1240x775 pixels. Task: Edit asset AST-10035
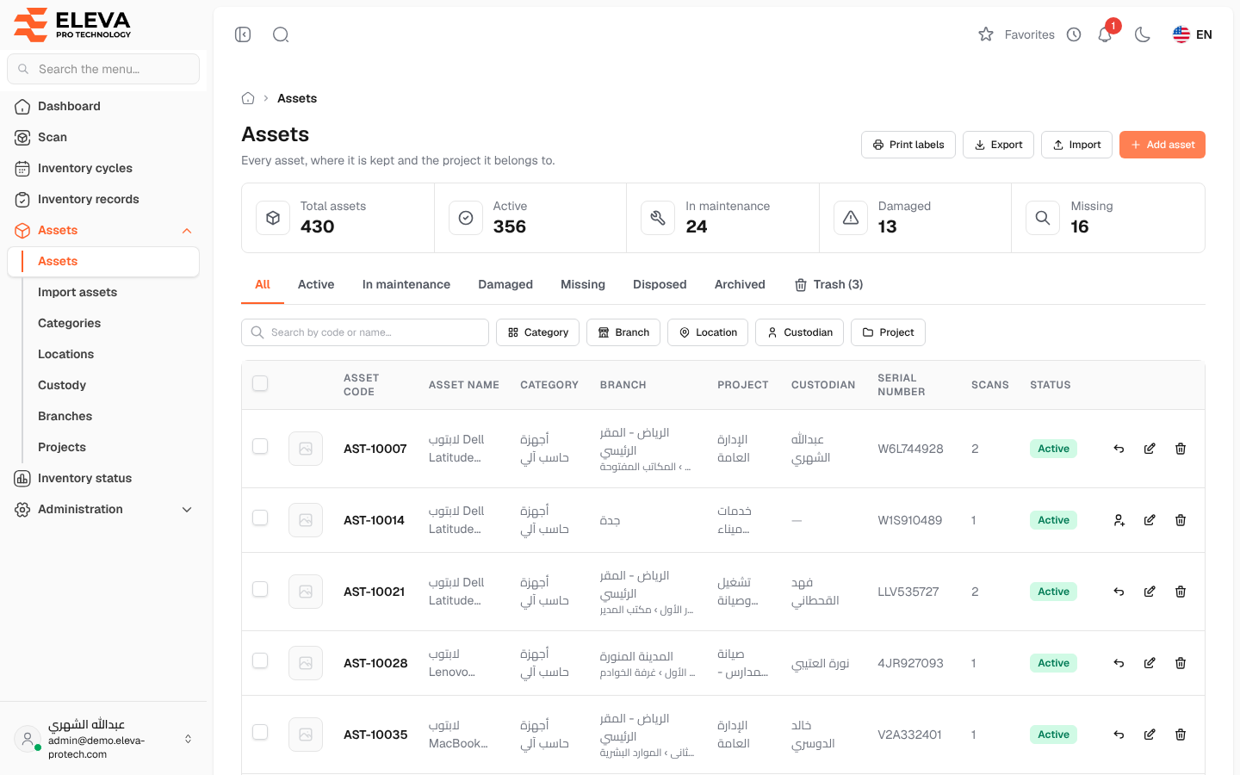tap(1150, 735)
